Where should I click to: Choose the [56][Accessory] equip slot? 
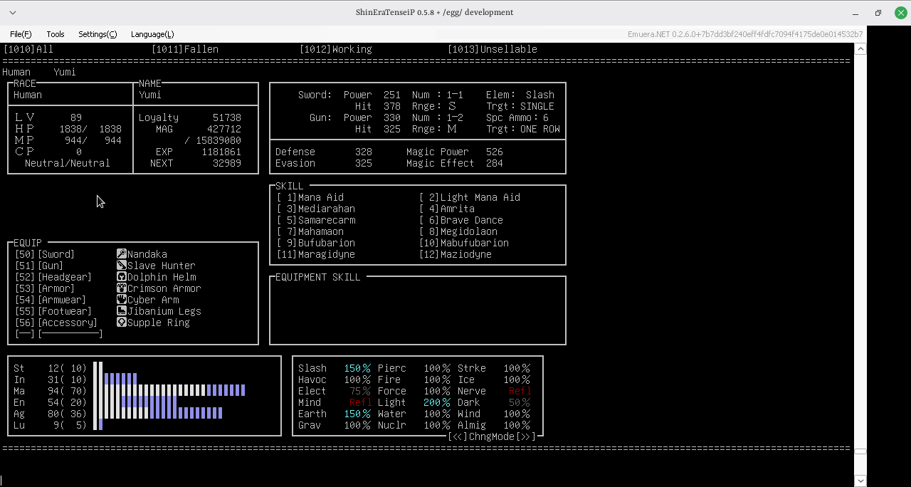click(56, 323)
